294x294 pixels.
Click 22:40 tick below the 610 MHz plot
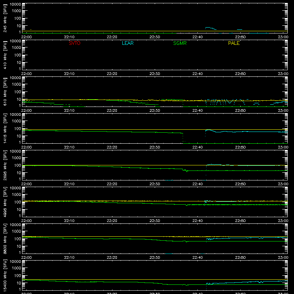[x=197, y=111]
